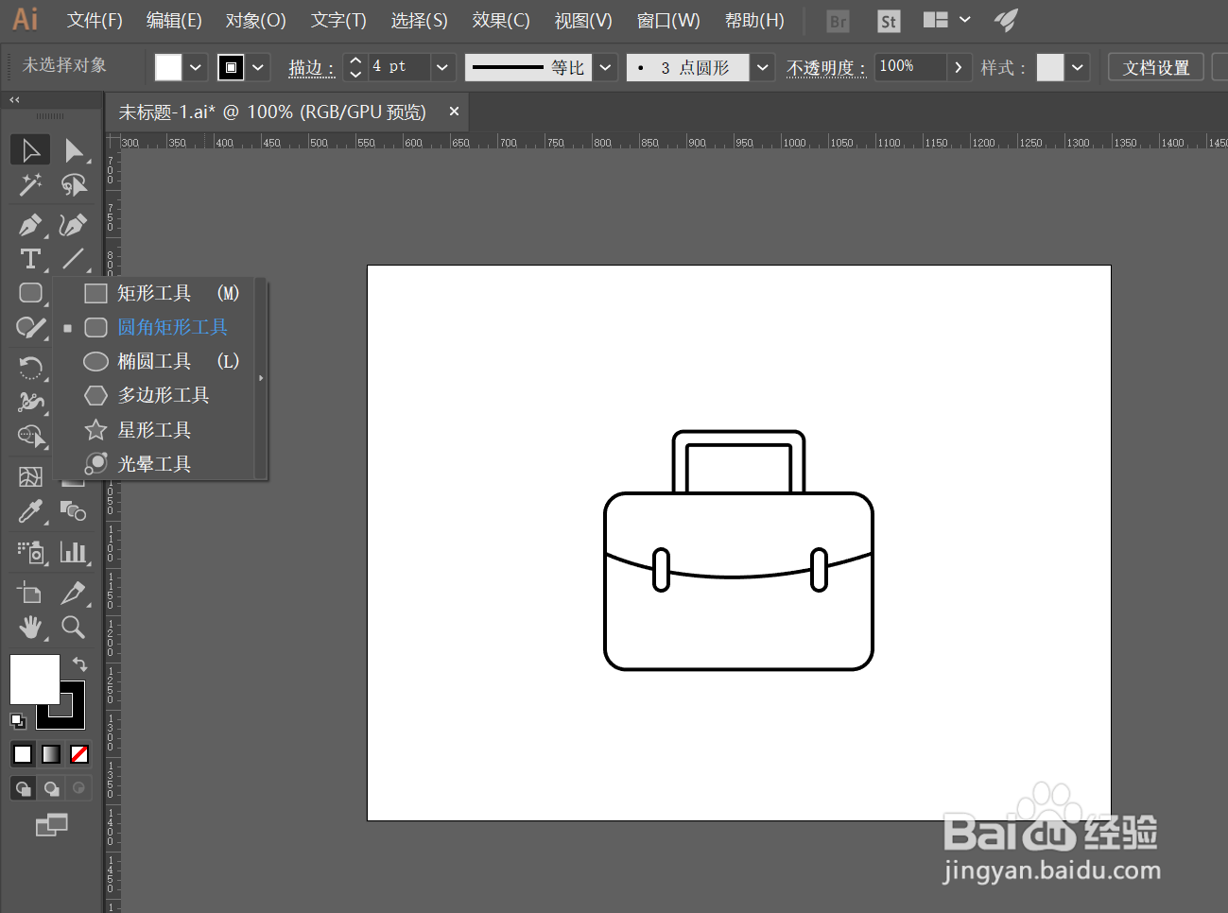
Task: Open the 效果(C) menu
Action: [500, 21]
